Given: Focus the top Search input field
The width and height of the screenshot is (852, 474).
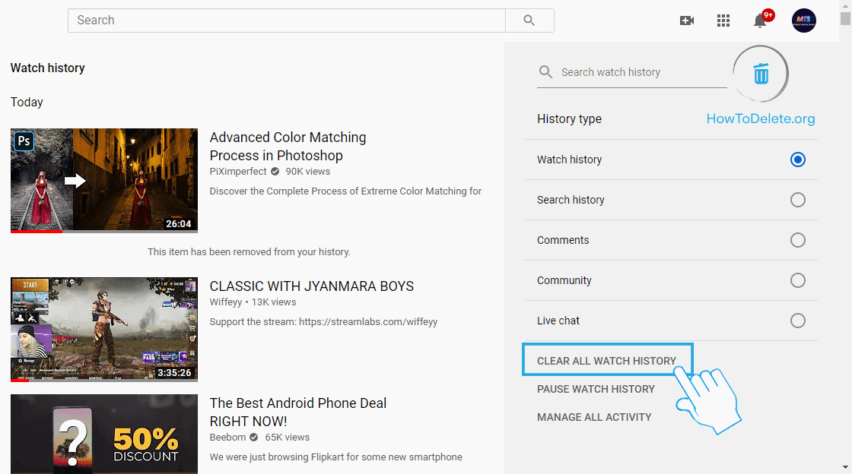Looking at the screenshot, I should 286,21.
